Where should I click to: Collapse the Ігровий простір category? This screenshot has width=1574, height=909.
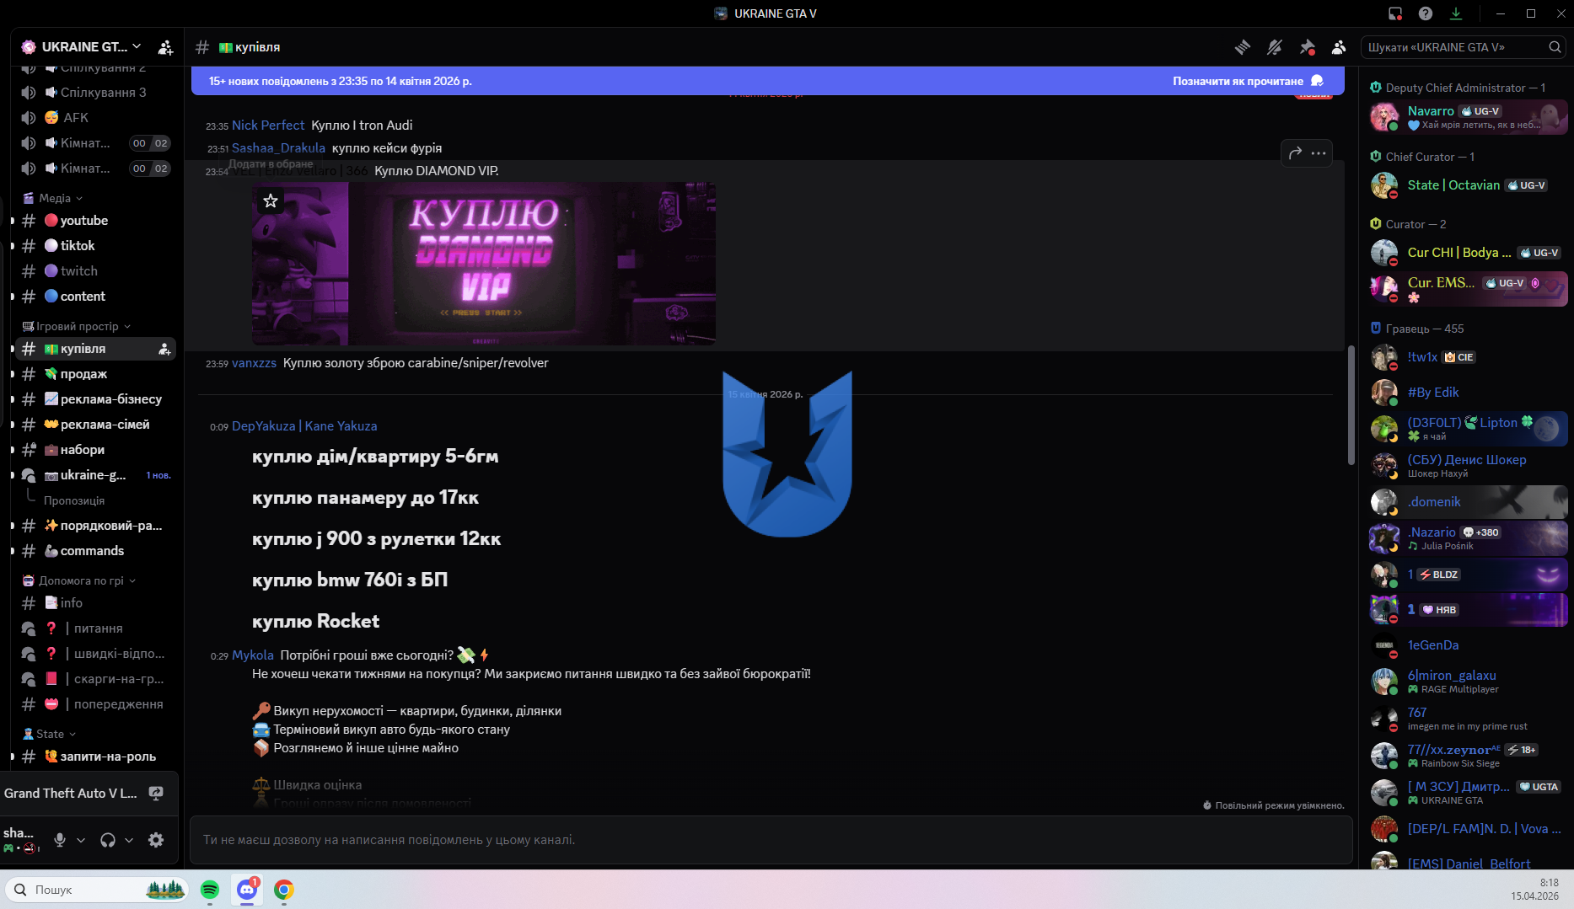[x=76, y=326]
